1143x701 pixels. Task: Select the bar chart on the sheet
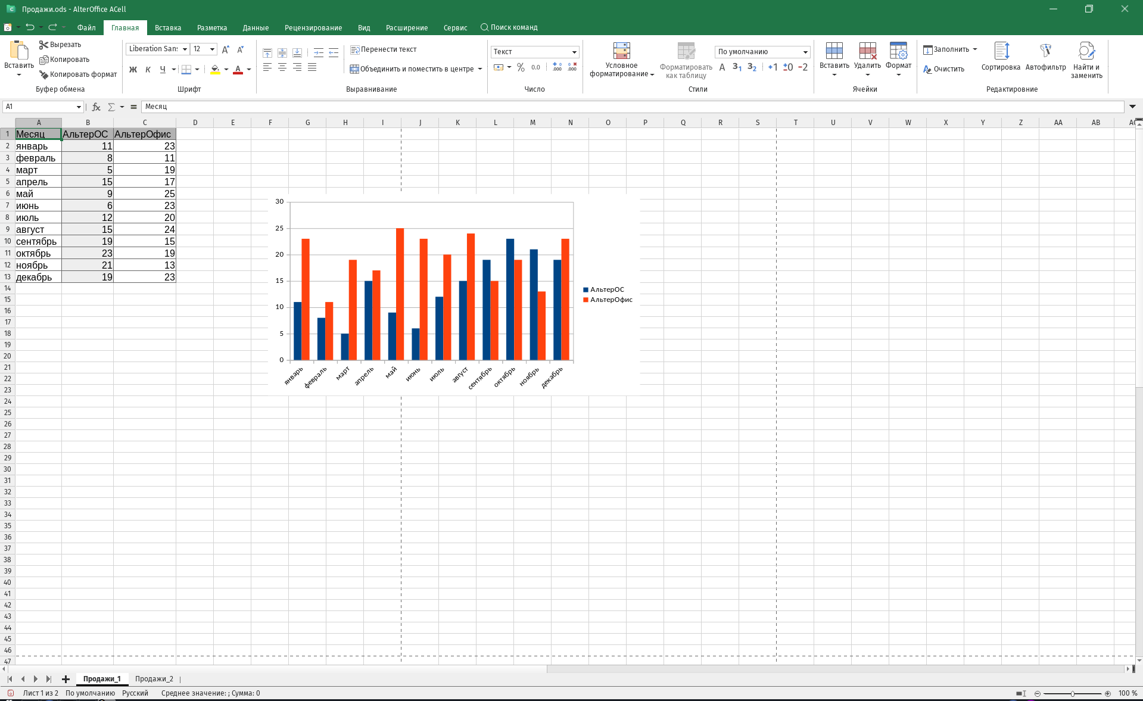[454, 295]
